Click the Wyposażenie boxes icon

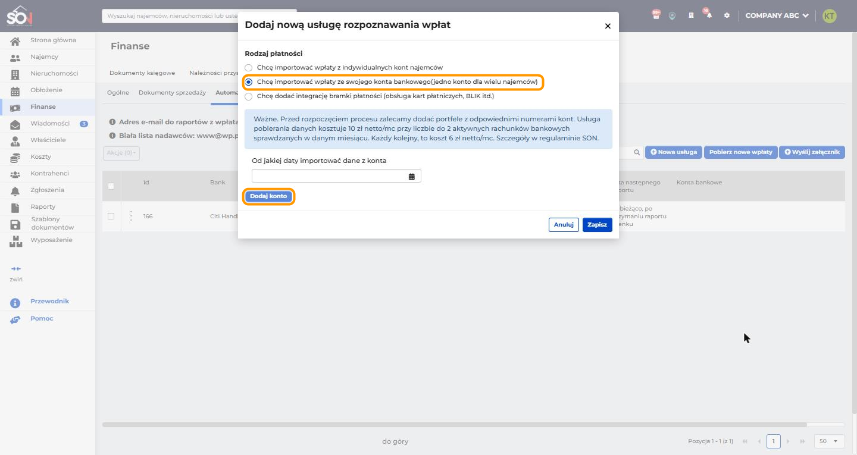[15, 240]
